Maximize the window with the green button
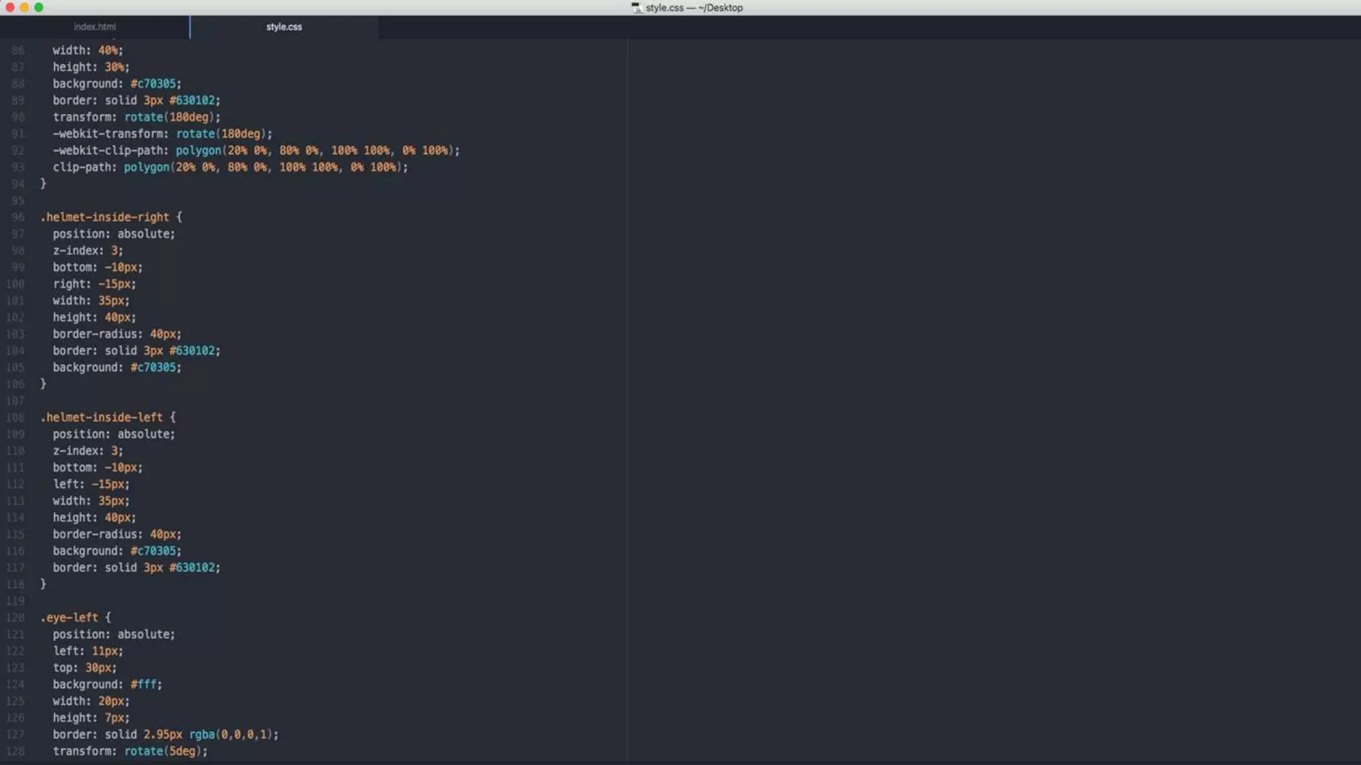The width and height of the screenshot is (1361, 765). 39,7
